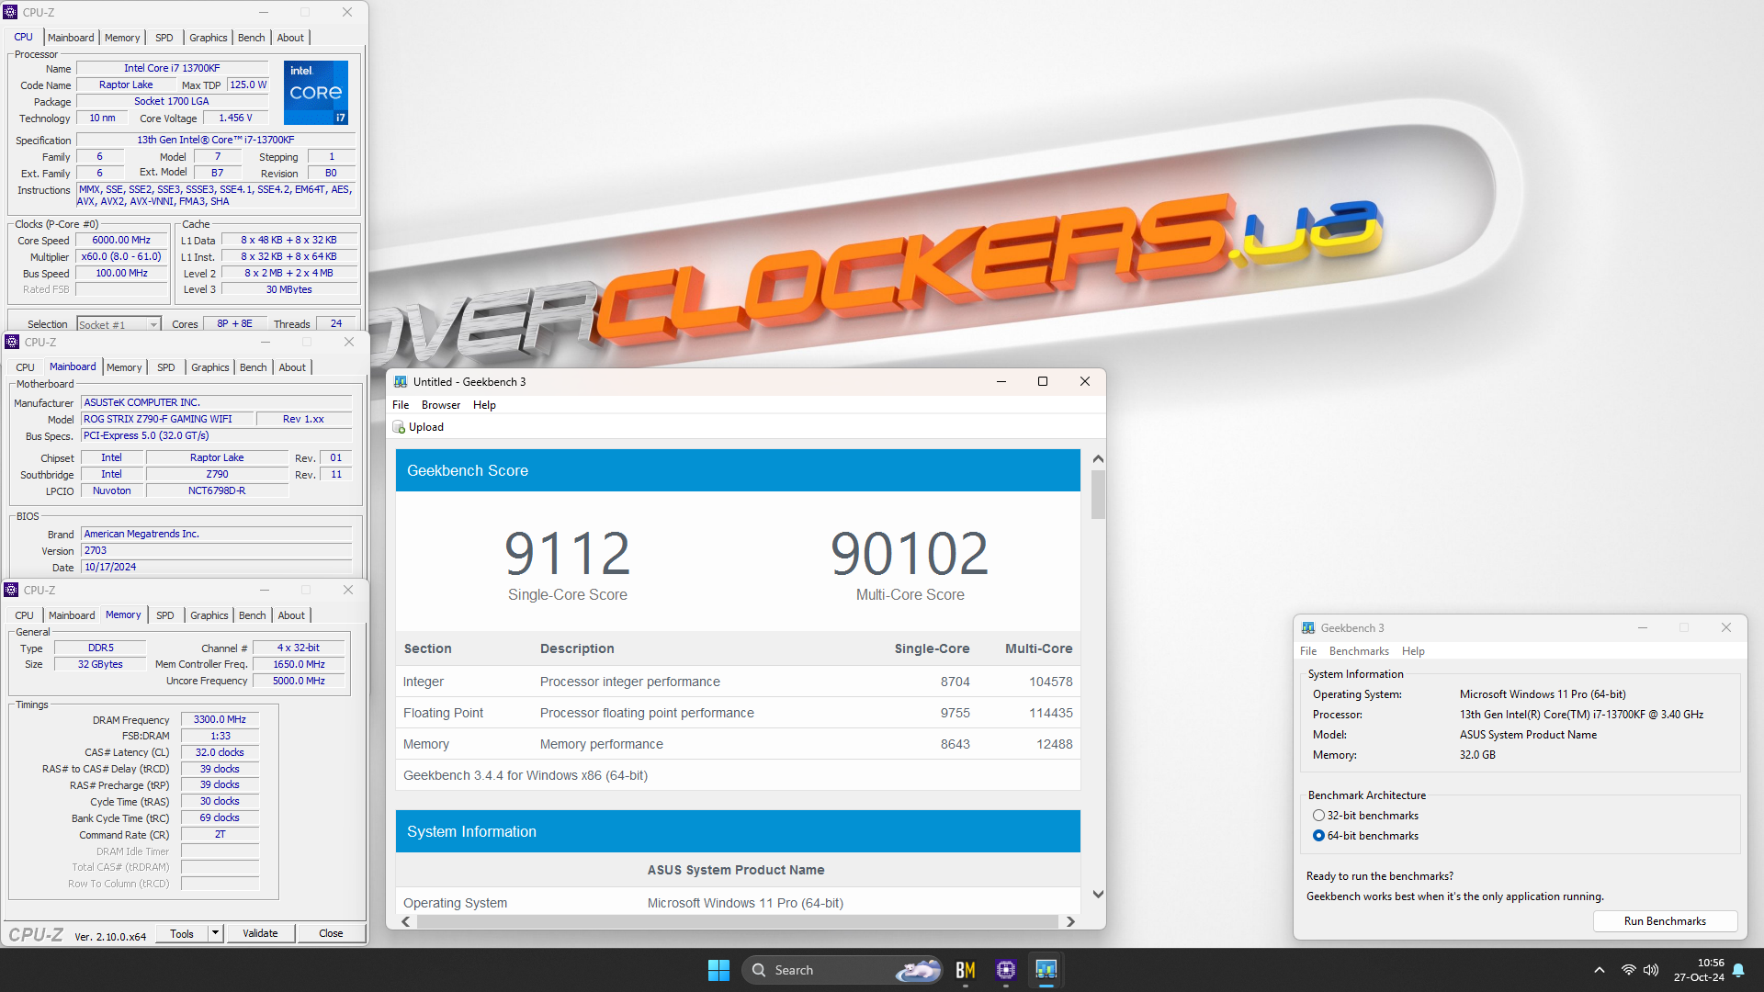Open the notifications bell icon

1738,970
